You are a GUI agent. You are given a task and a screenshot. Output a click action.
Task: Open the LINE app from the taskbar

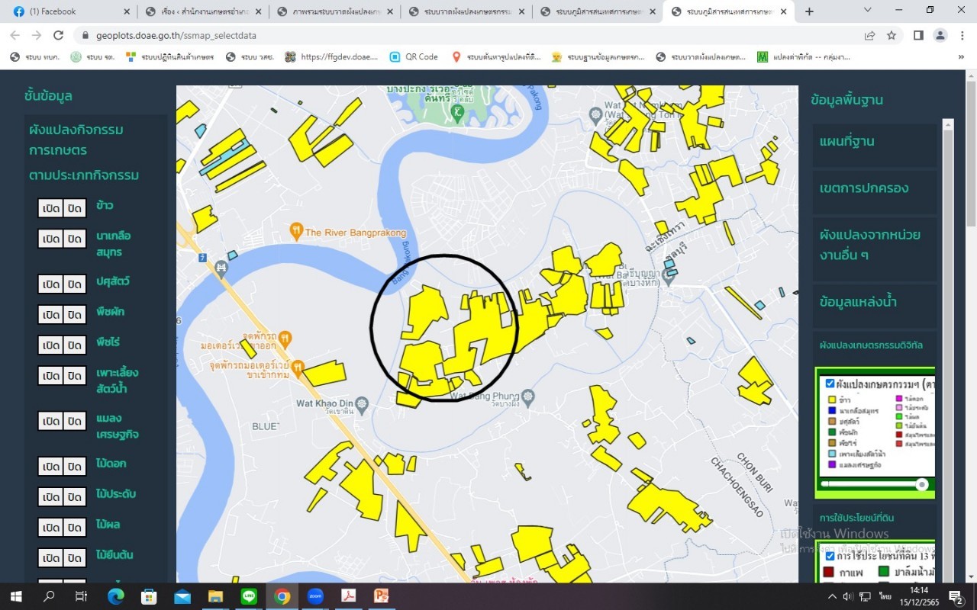click(249, 596)
